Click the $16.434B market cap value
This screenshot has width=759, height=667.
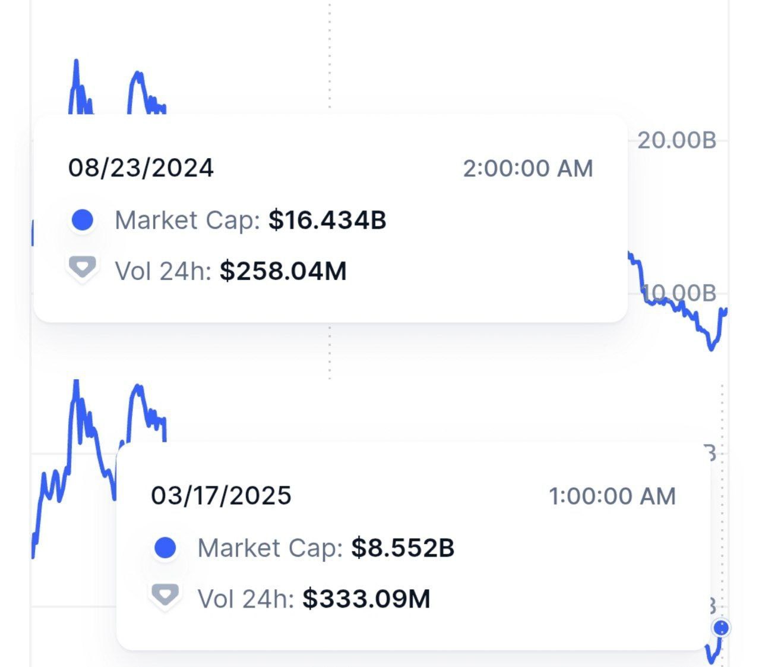pos(327,220)
